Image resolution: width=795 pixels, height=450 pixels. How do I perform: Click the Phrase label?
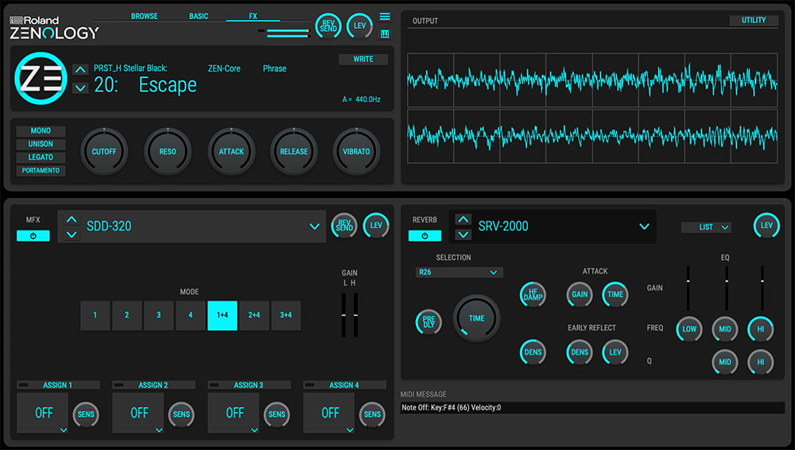click(274, 68)
